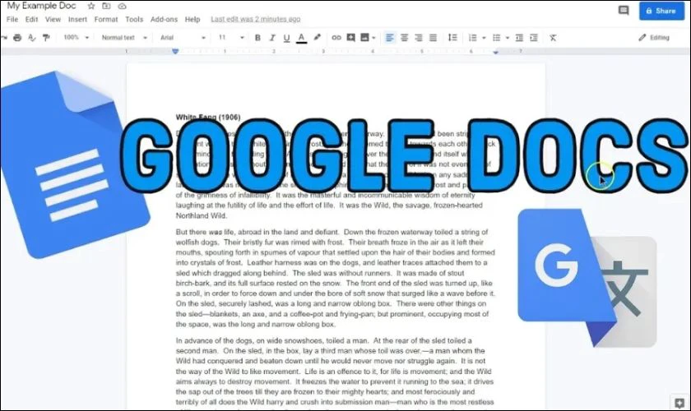Toggle bold formatting
691x411 pixels.
pos(257,38)
